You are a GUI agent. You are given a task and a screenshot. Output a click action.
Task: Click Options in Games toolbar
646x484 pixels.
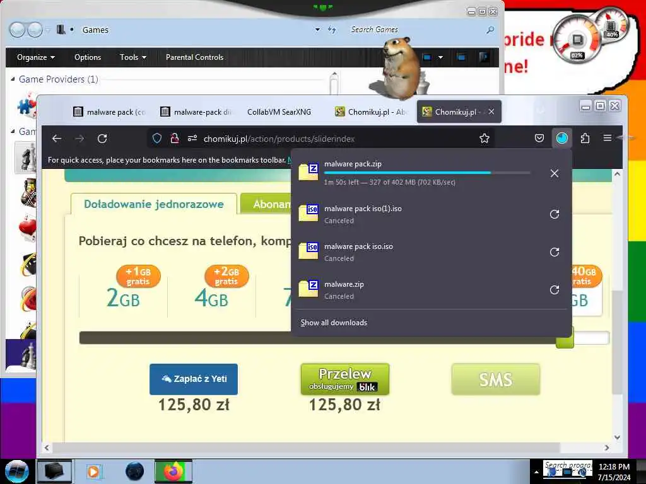(88, 57)
